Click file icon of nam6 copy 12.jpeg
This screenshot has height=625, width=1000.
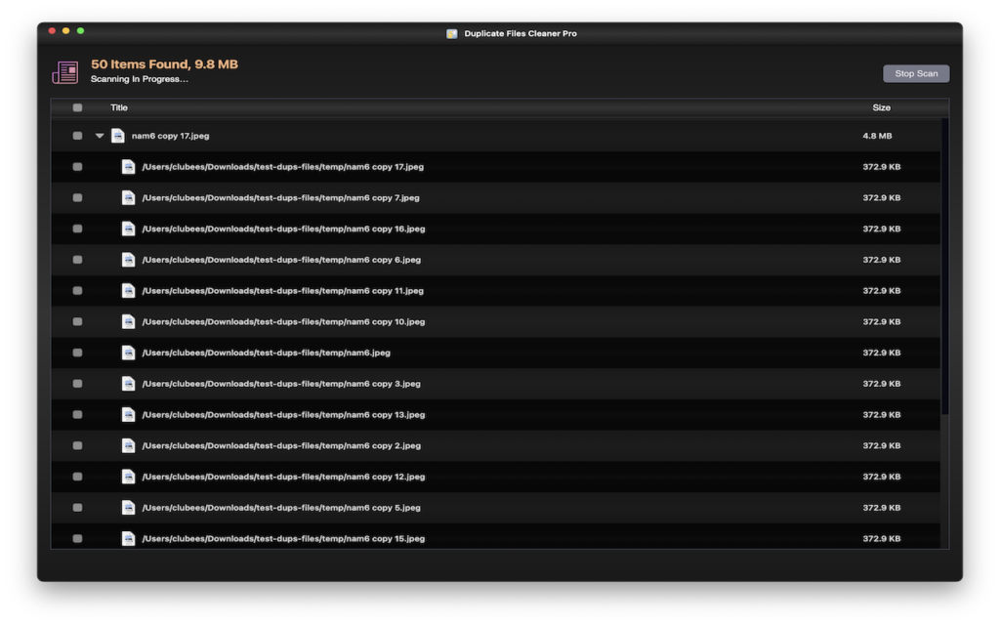pos(128,477)
